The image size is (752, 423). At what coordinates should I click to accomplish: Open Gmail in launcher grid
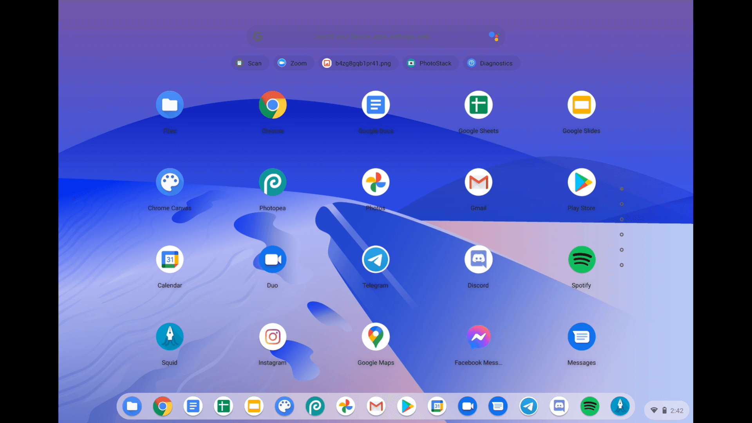(x=479, y=182)
